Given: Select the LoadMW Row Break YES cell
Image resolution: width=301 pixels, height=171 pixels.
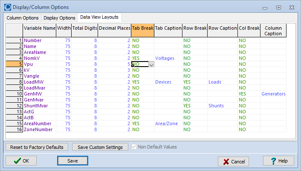Looking at the screenshot, I should coord(194,82).
